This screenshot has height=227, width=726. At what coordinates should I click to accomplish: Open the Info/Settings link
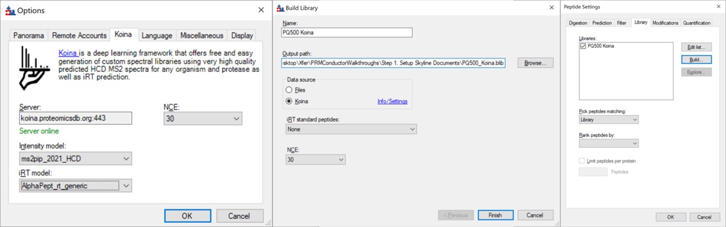coord(392,101)
